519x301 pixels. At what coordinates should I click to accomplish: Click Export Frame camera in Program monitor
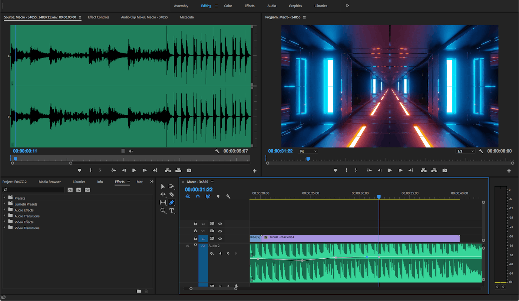click(444, 170)
